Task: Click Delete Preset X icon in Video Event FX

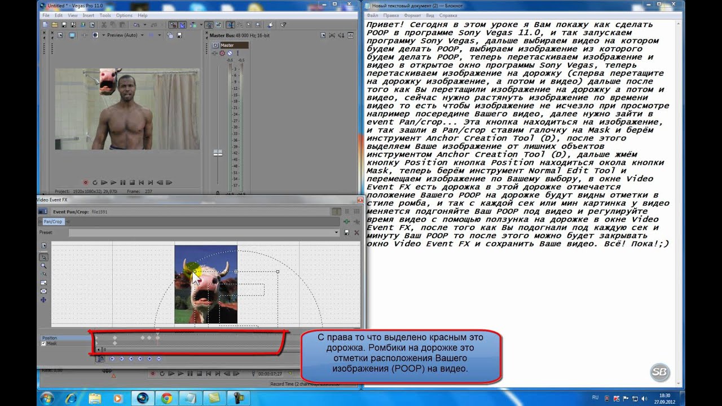Action: 356,232
